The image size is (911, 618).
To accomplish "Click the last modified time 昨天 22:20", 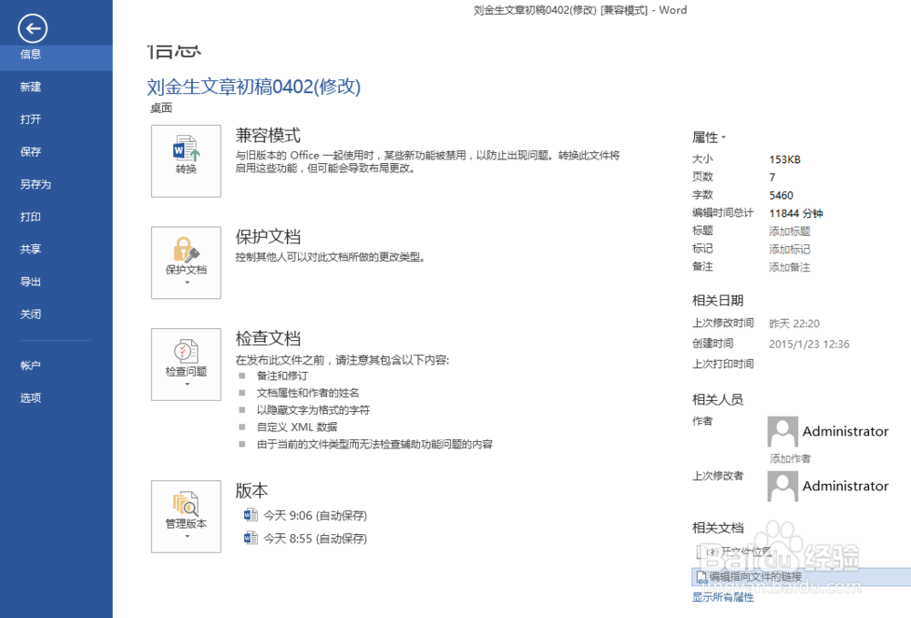I will pos(794,324).
